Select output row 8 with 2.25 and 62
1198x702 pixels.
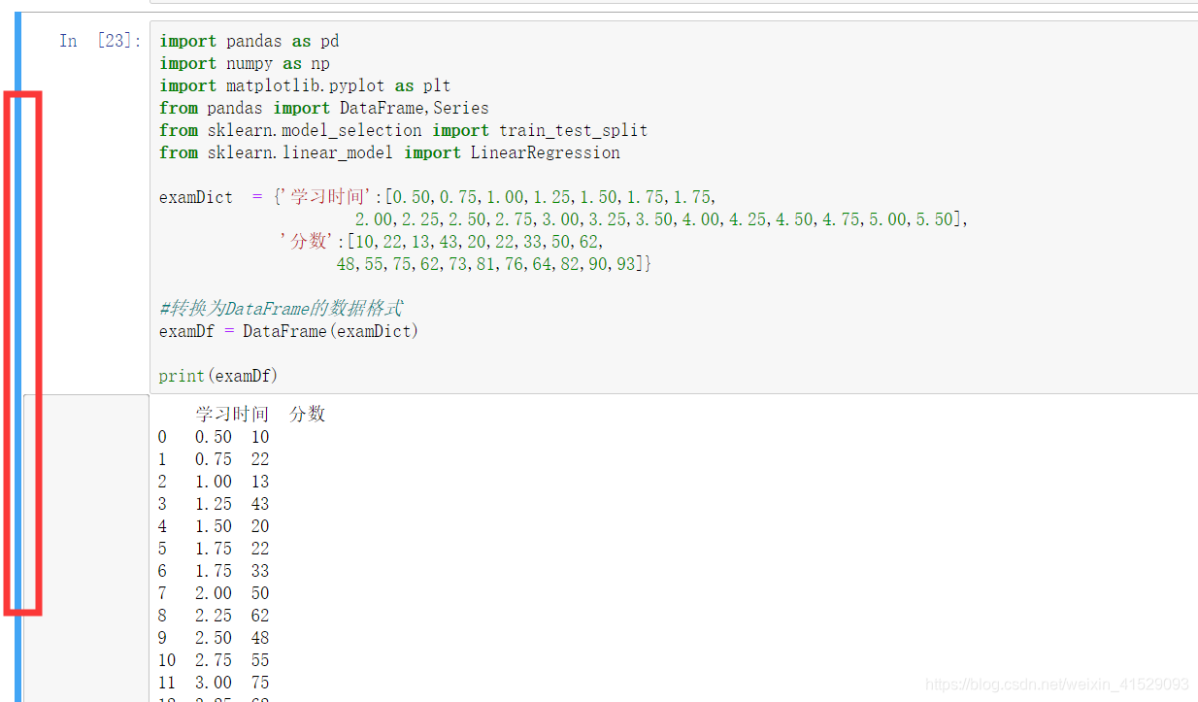[214, 616]
